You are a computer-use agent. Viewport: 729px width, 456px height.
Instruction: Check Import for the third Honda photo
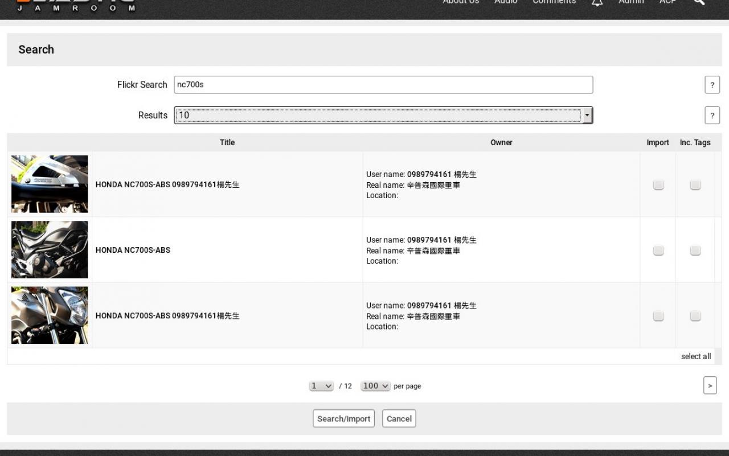point(658,315)
